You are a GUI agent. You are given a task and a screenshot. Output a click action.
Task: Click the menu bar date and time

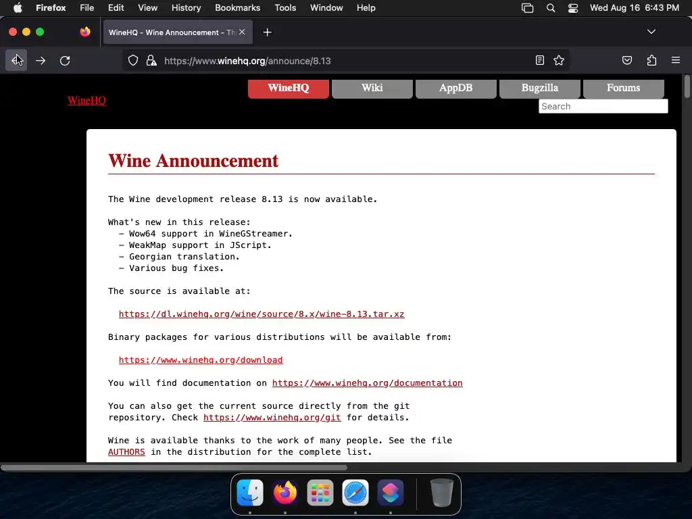point(634,7)
